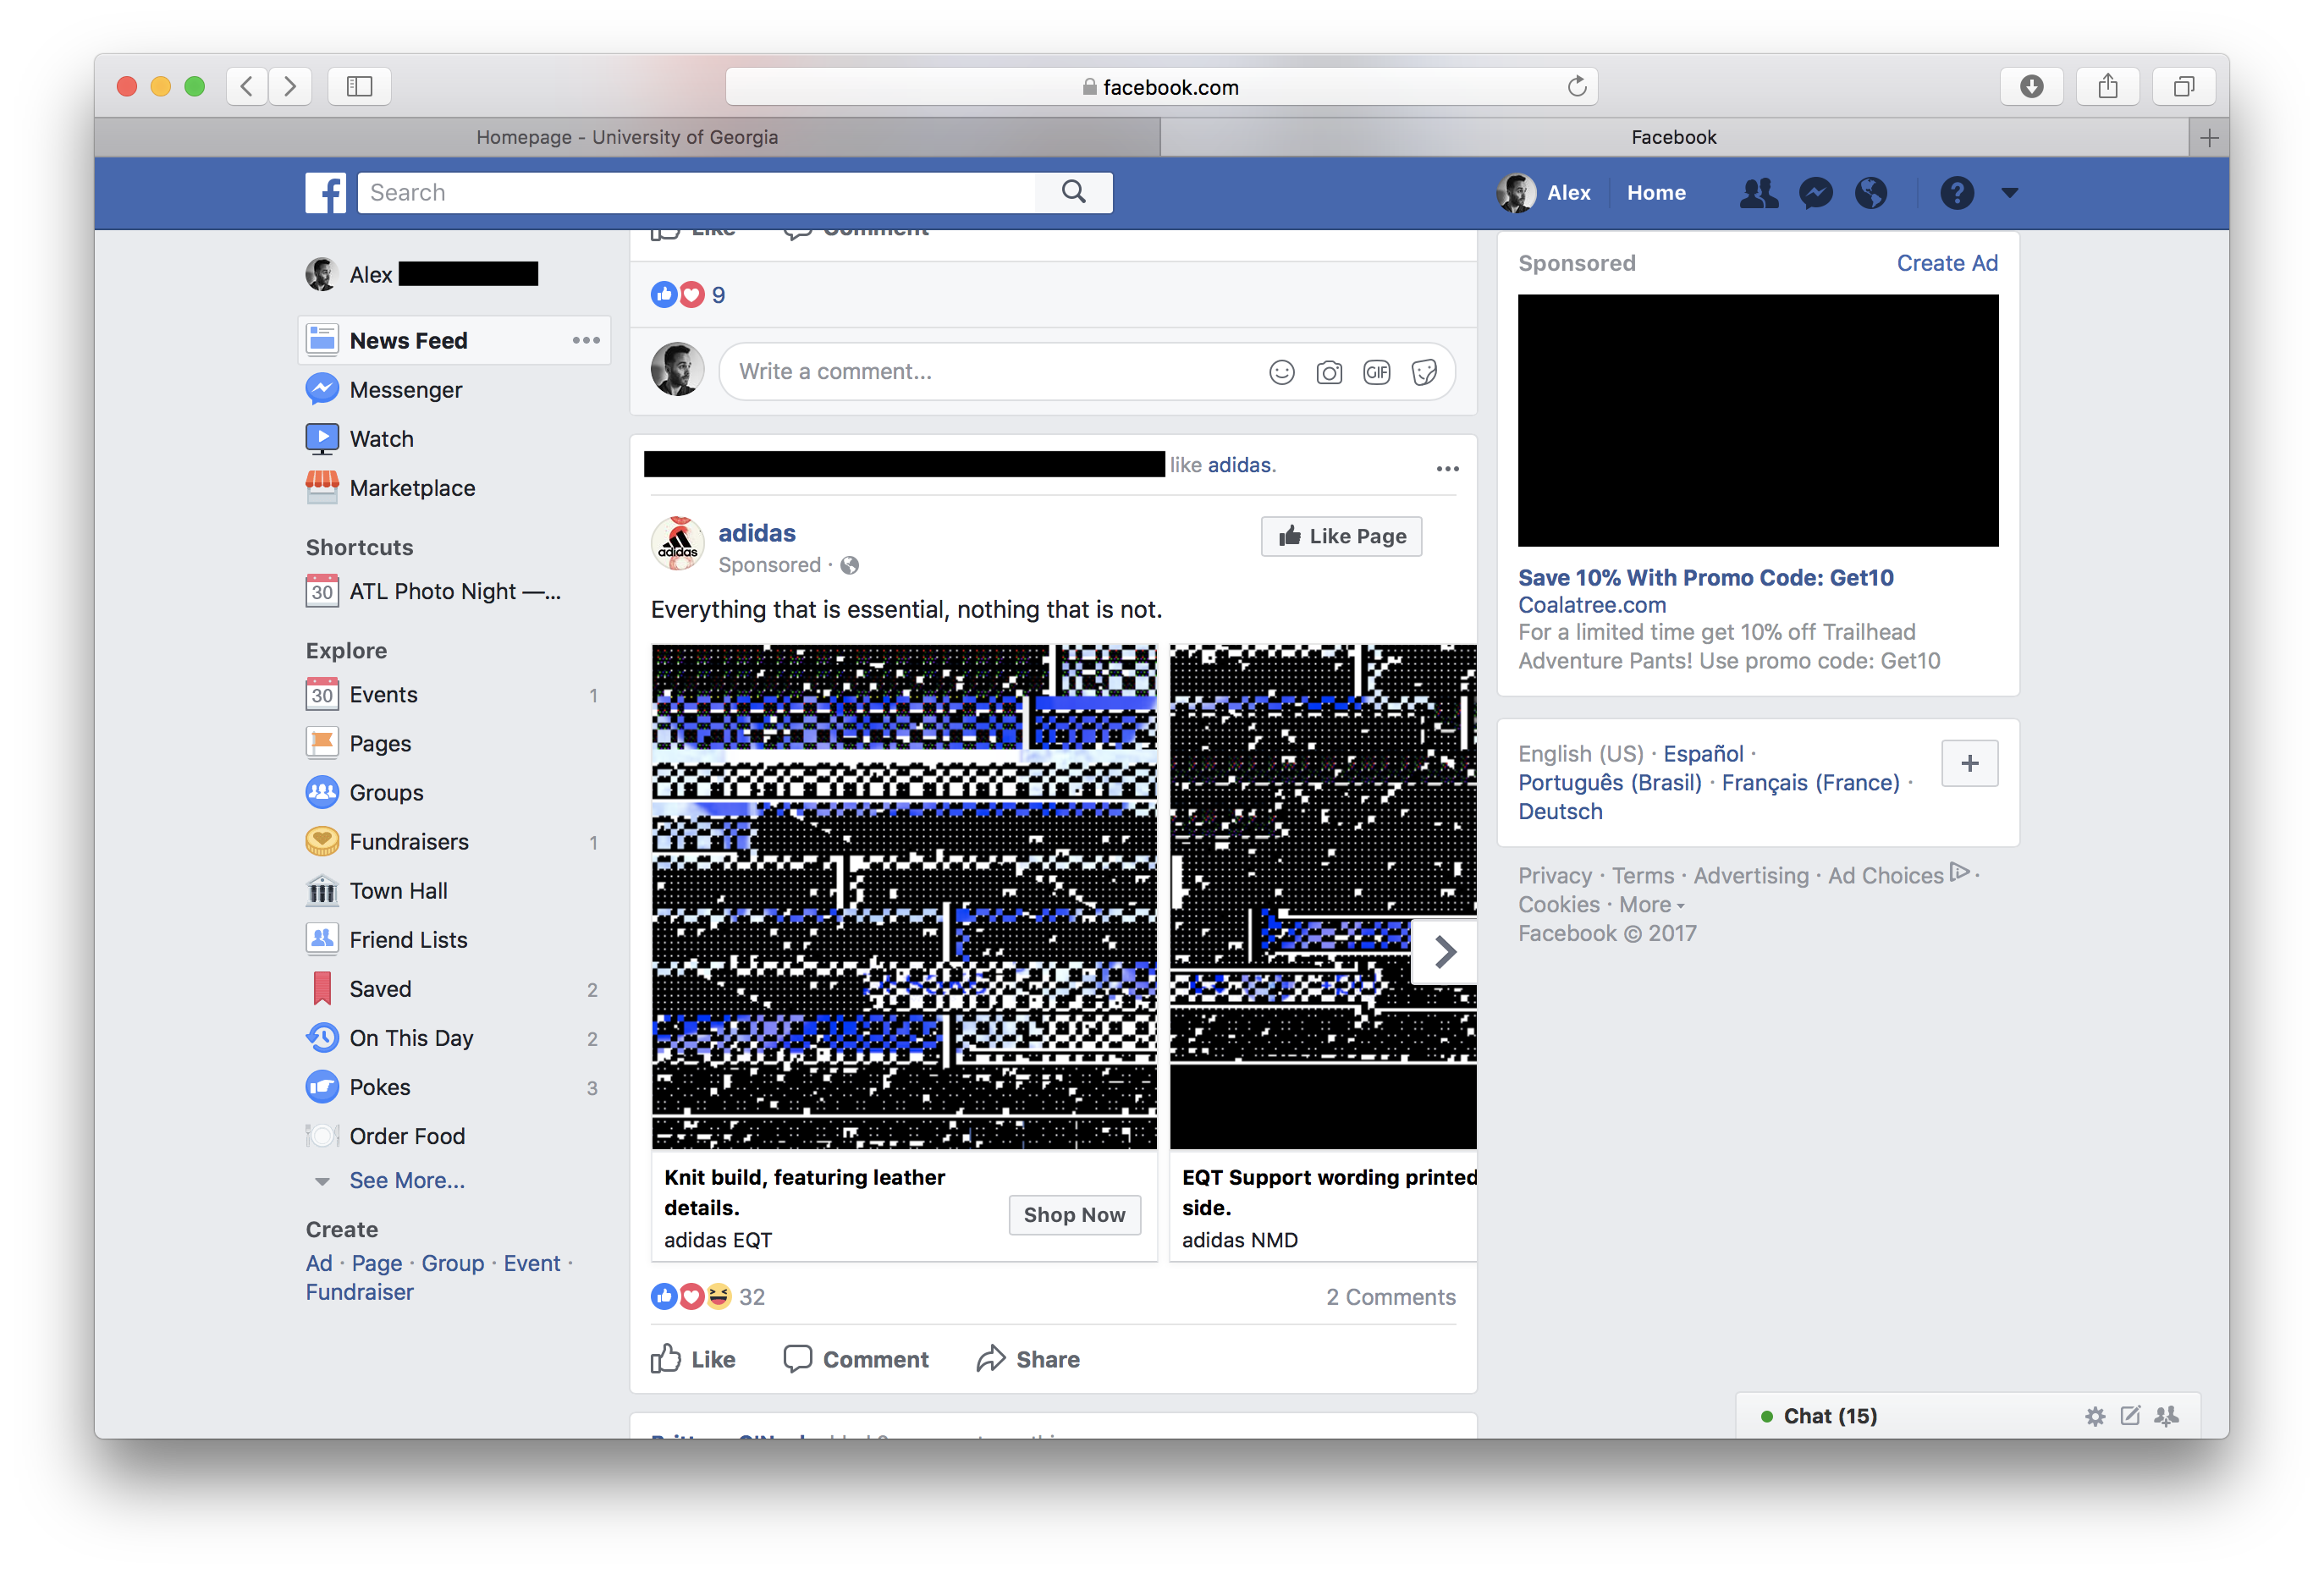This screenshot has height=1574, width=2324.
Task: Click the adidas EQT Shop Now button
Action: click(x=1074, y=1214)
